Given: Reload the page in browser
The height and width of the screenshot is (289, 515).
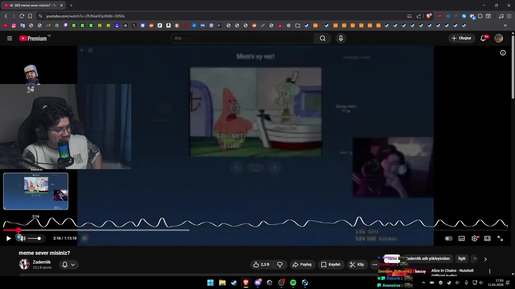Looking at the screenshot, I should 22,16.
